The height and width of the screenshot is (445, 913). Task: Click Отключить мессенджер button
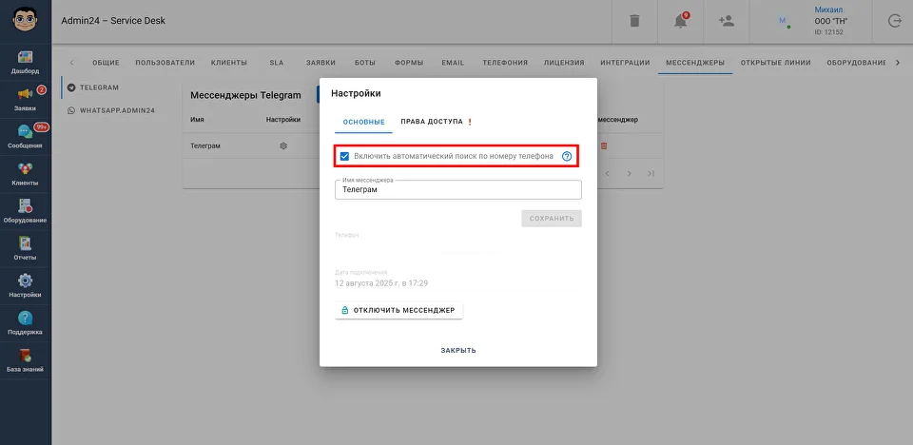click(398, 310)
